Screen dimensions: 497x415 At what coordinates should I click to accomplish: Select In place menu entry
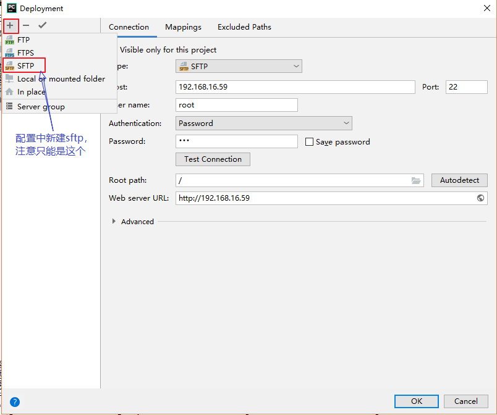[x=59, y=92]
